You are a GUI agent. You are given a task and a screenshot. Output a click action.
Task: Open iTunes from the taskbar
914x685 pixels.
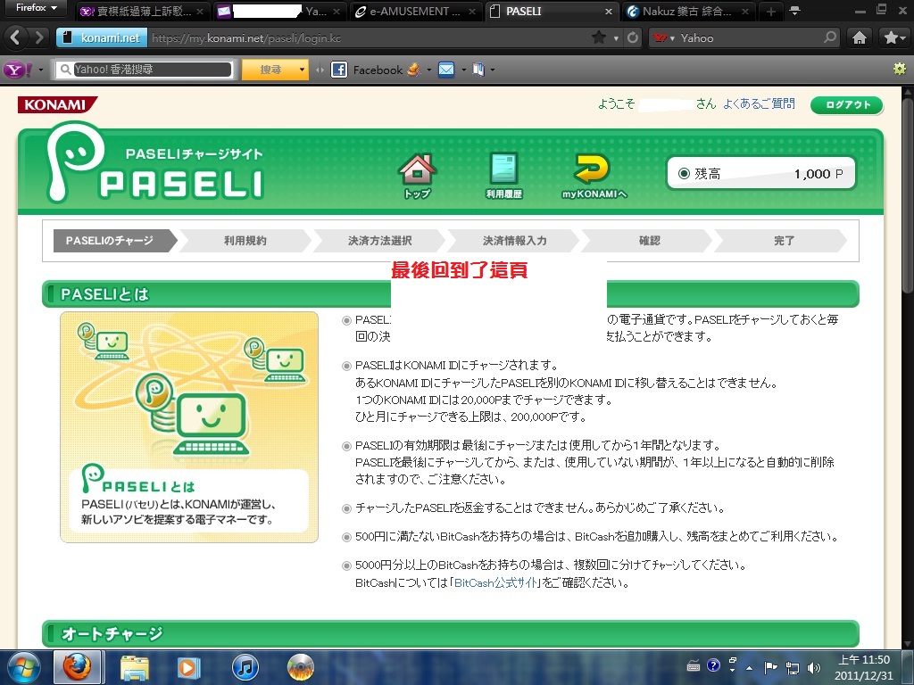click(x=245, y=666)
